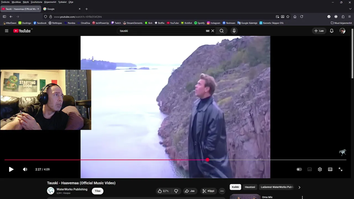Open the Näytä menu
Image resolution: width=354 pixels, height=199 pixels.
[26, 2]
